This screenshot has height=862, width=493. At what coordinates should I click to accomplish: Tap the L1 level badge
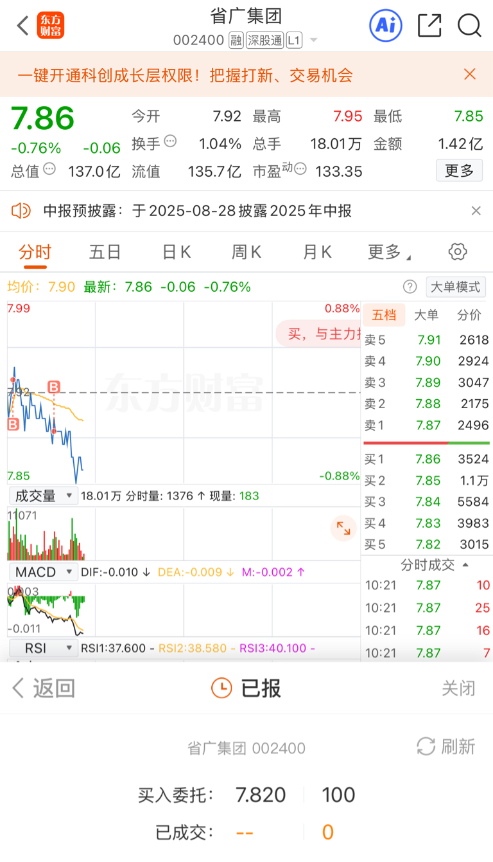tap(294, 41)
